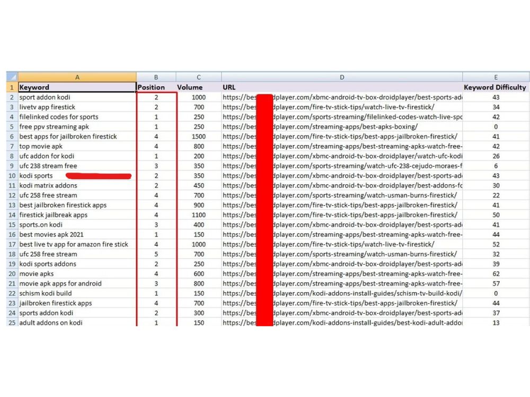Open the filelinked-codes-watch-live URL cell

[342, 117]
